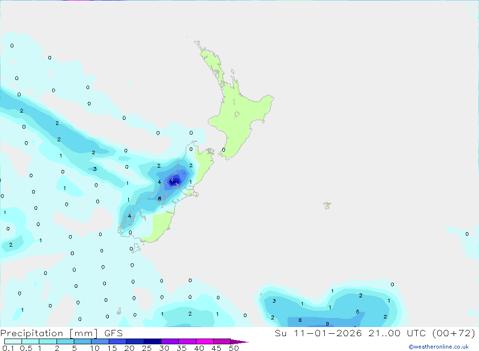The width and height of the screenshot is (479, 351).
Task: Click the legend label "25"
Action: tap(147, 348)
